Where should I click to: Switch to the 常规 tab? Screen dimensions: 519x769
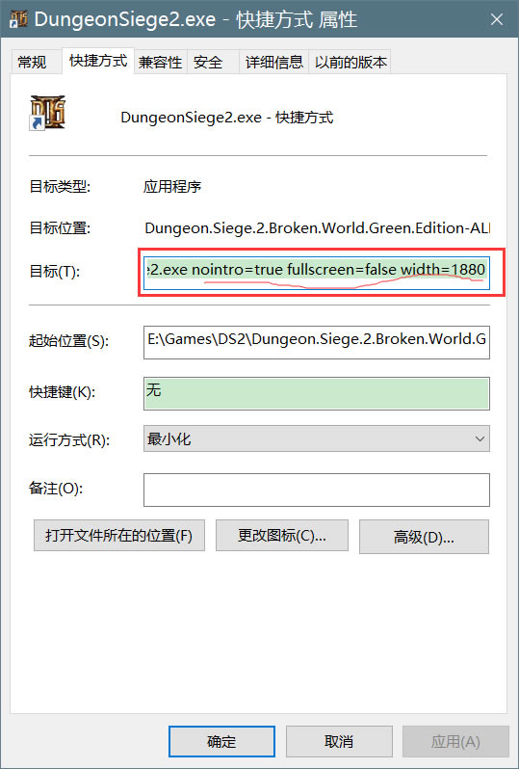point(33,63)
